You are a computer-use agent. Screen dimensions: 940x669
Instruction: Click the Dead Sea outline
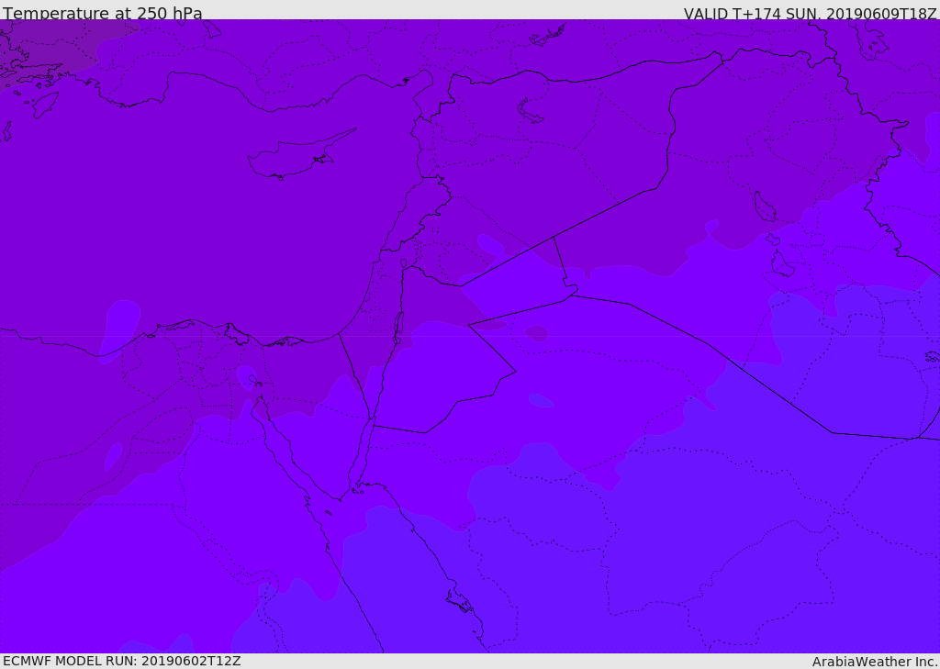click(398, 325)
